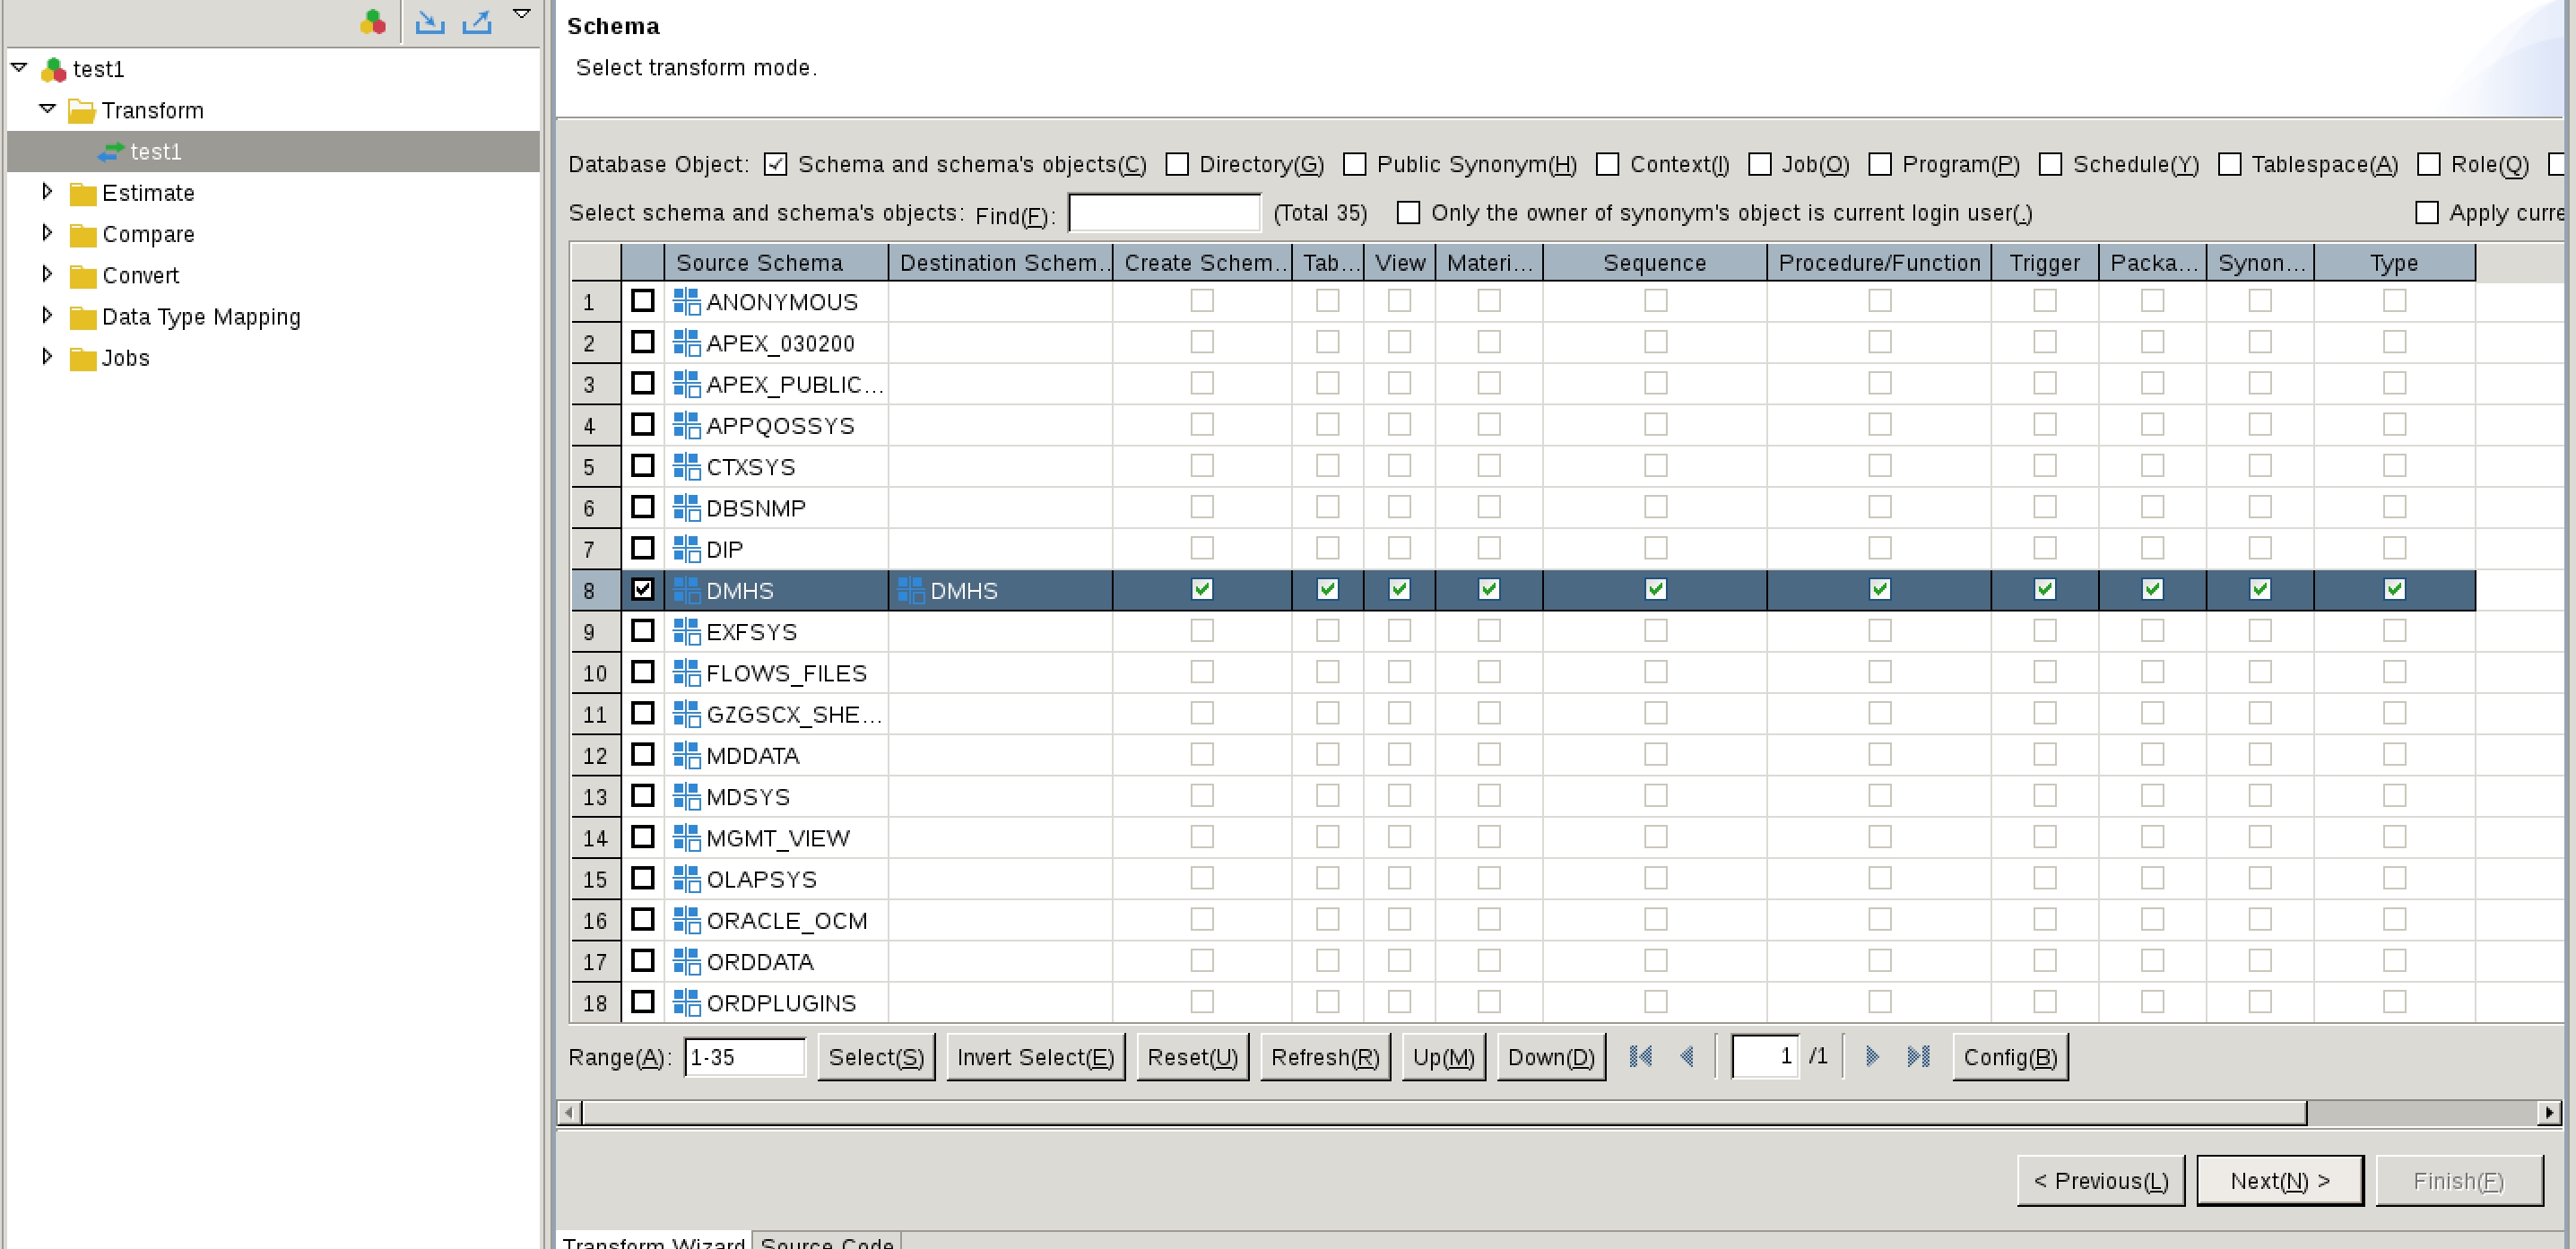Image resolution: width=2576 pixels, height=1249 pixels.
Task: Expand the Data Type Mapping folder
Action: [47, 316]
